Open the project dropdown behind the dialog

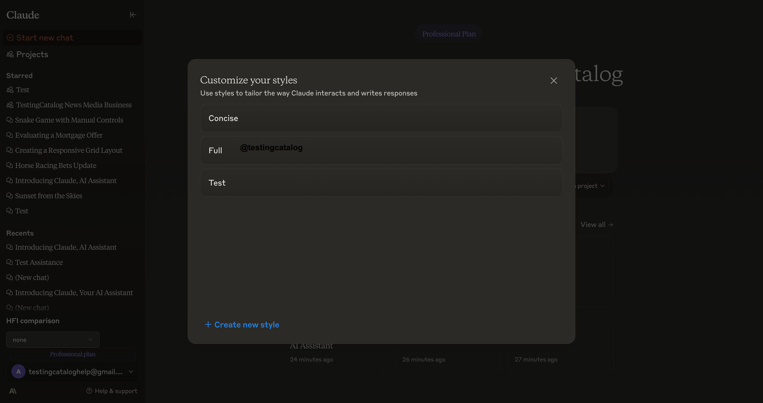coord(591,186)
